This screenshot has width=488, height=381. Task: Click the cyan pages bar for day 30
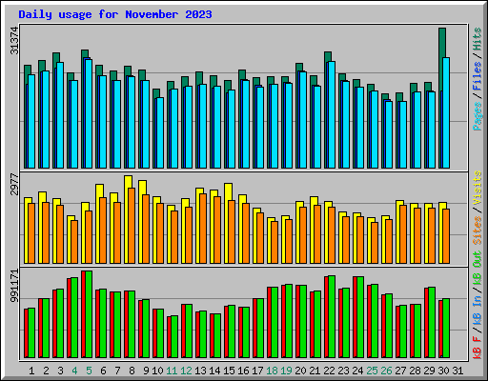[x=446, y=112]
